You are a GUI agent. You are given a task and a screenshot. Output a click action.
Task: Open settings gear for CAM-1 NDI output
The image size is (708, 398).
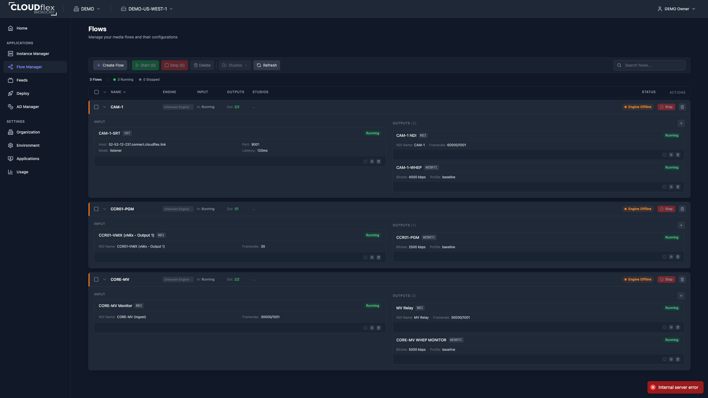point(671,155)
